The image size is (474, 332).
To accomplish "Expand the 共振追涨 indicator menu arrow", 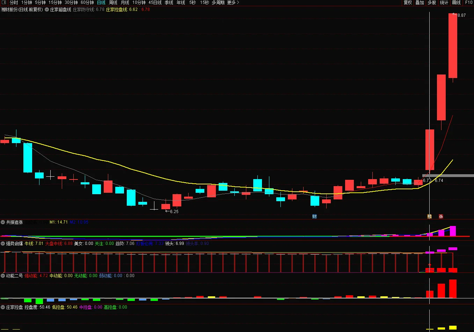I will tap(3, 222).
